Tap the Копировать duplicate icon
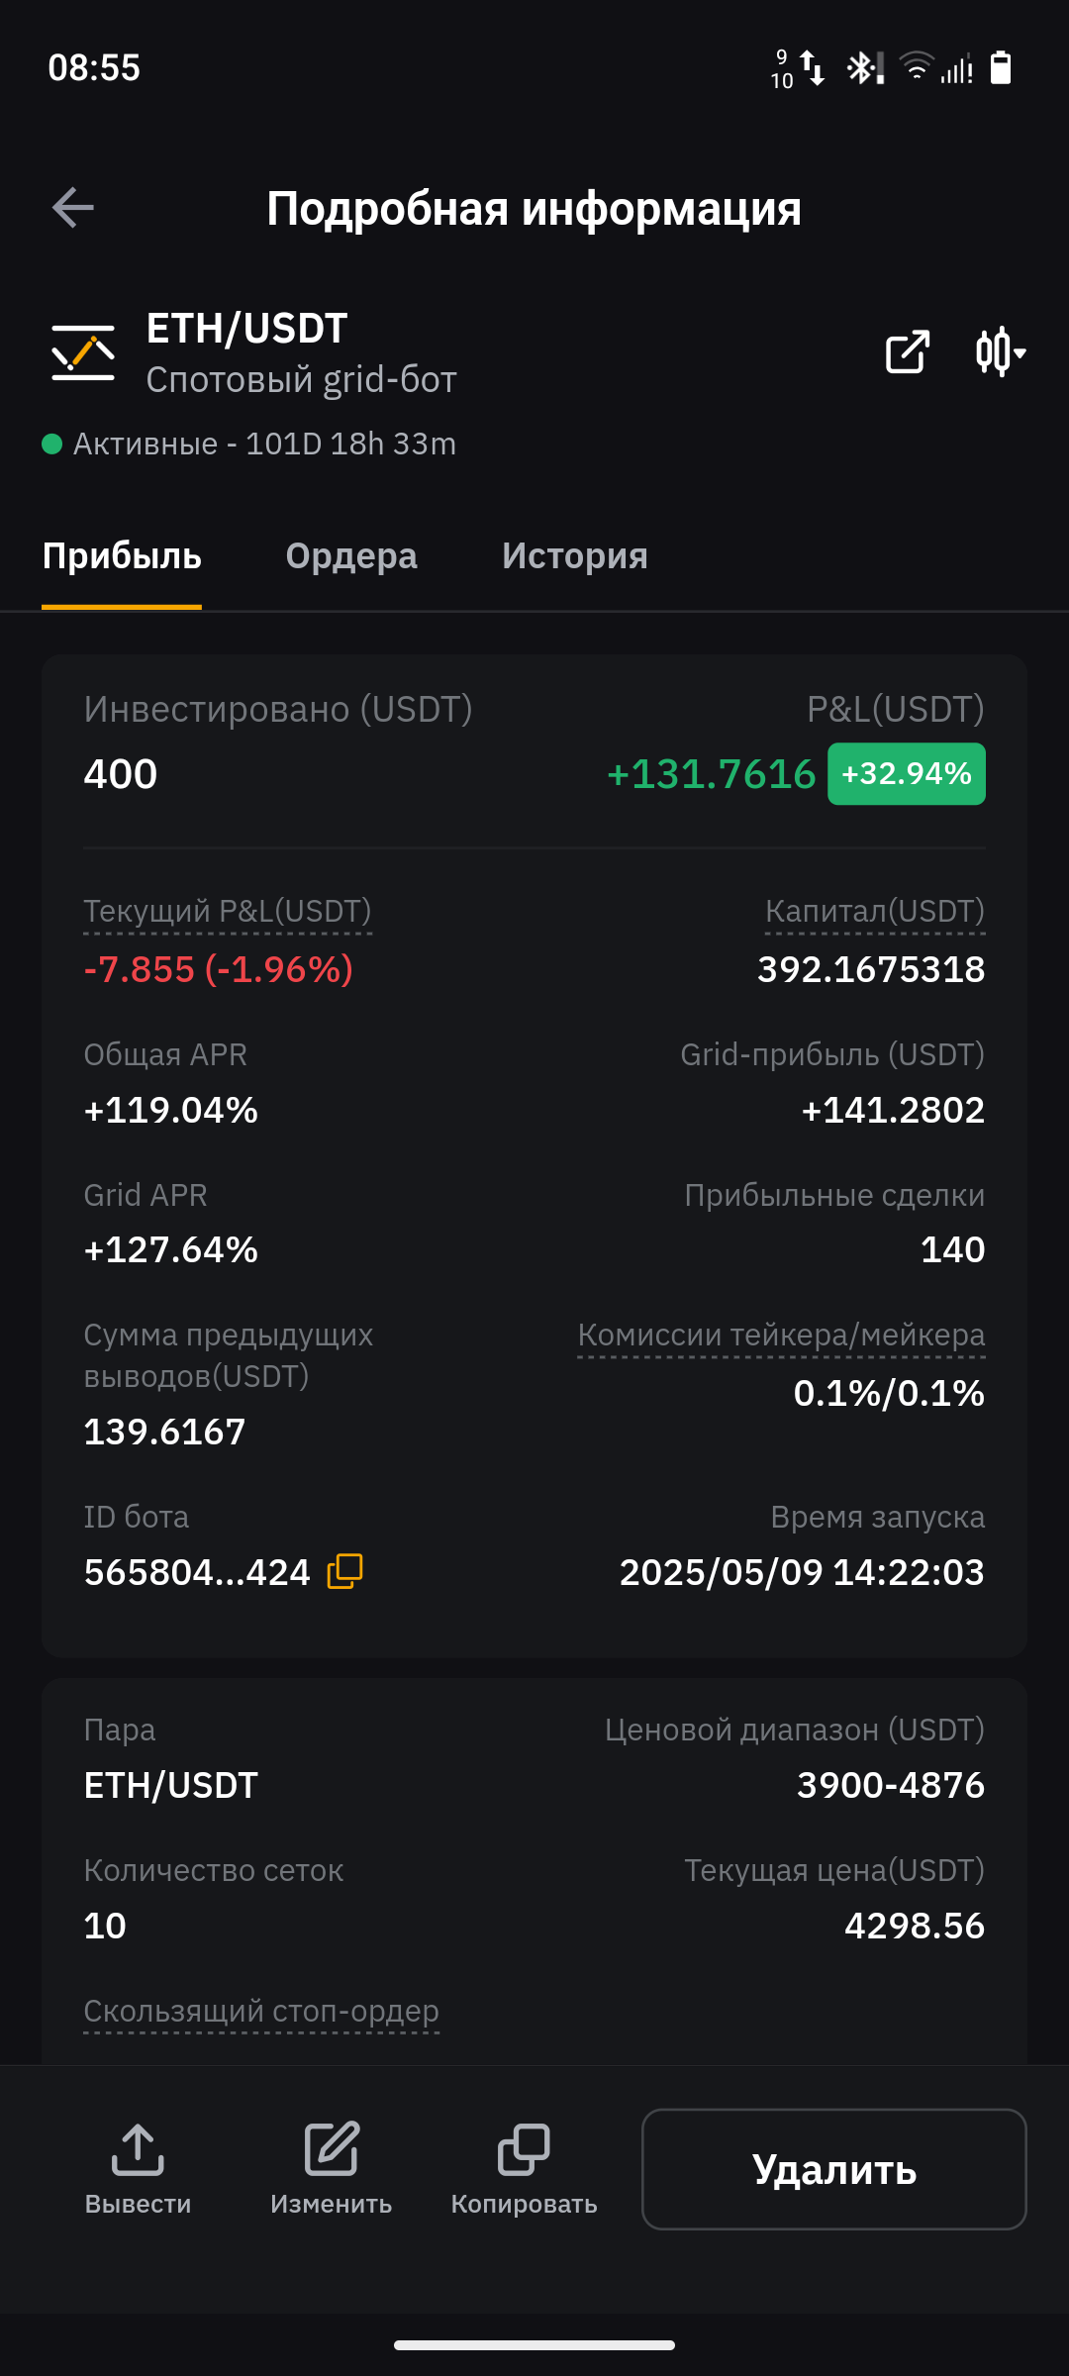This screenshot has width=1069, height=2376. pos(524,2150)
